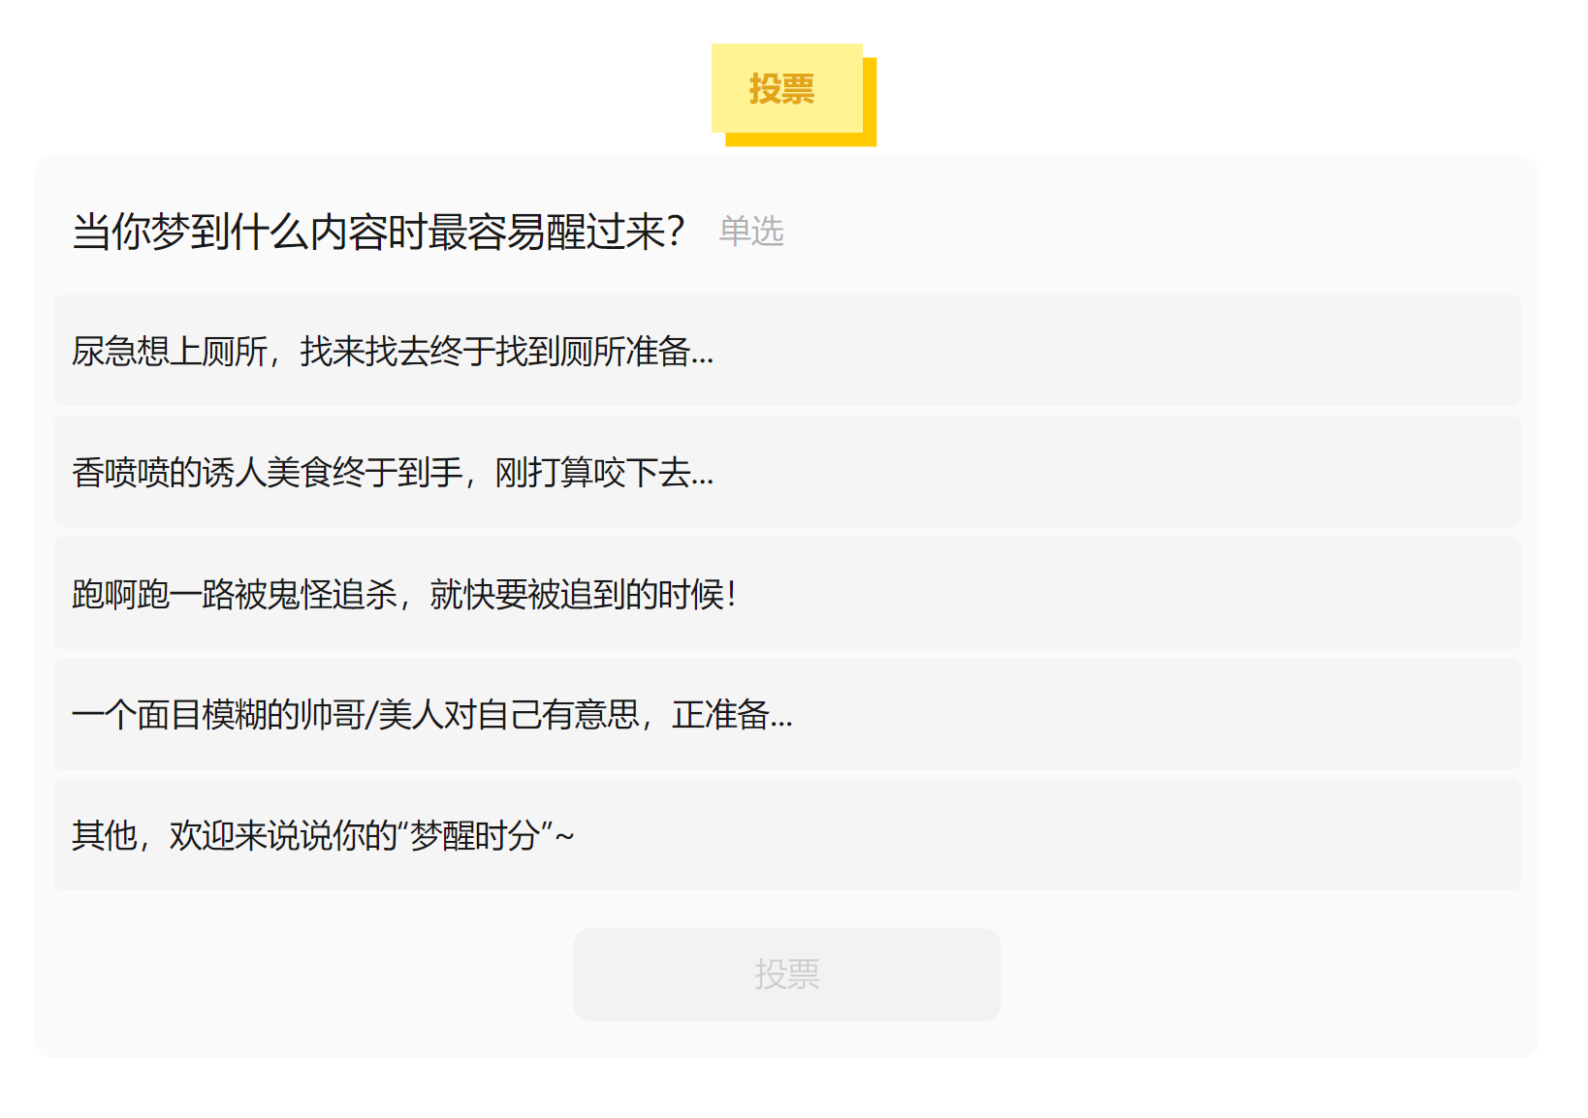Click the question mark ending the poll title
Viewport: 1588px width, 1118px height.
[x=676, y=233]
